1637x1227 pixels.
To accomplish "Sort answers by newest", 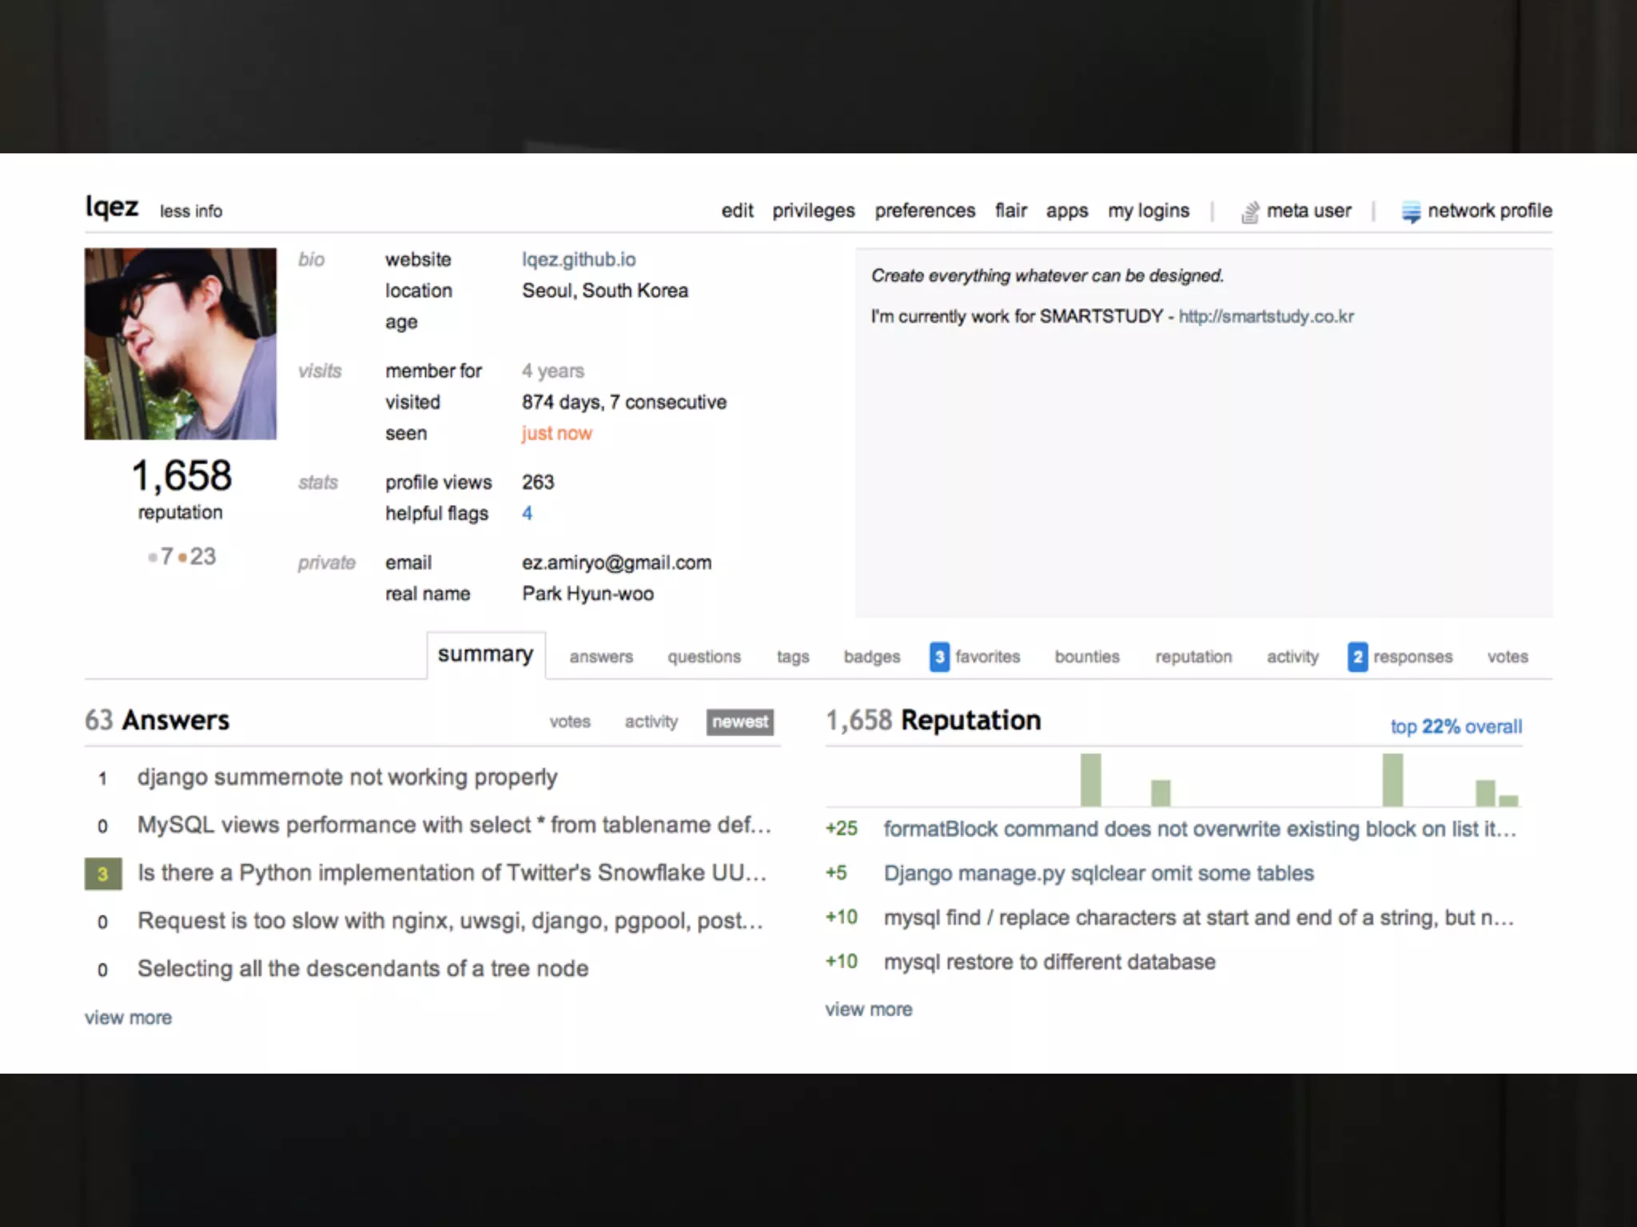I will [739, 721].
